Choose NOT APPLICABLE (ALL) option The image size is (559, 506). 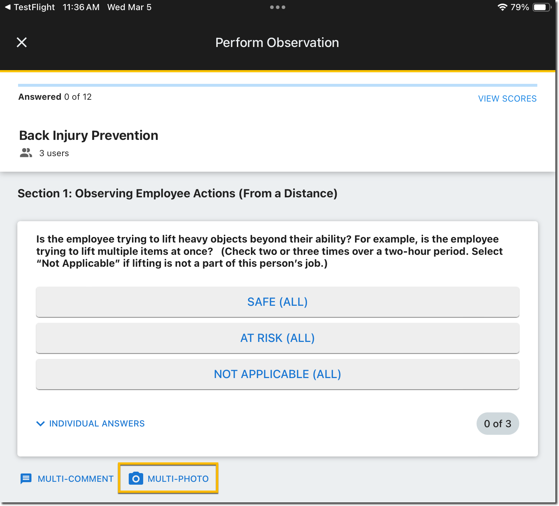click(277, 374)
